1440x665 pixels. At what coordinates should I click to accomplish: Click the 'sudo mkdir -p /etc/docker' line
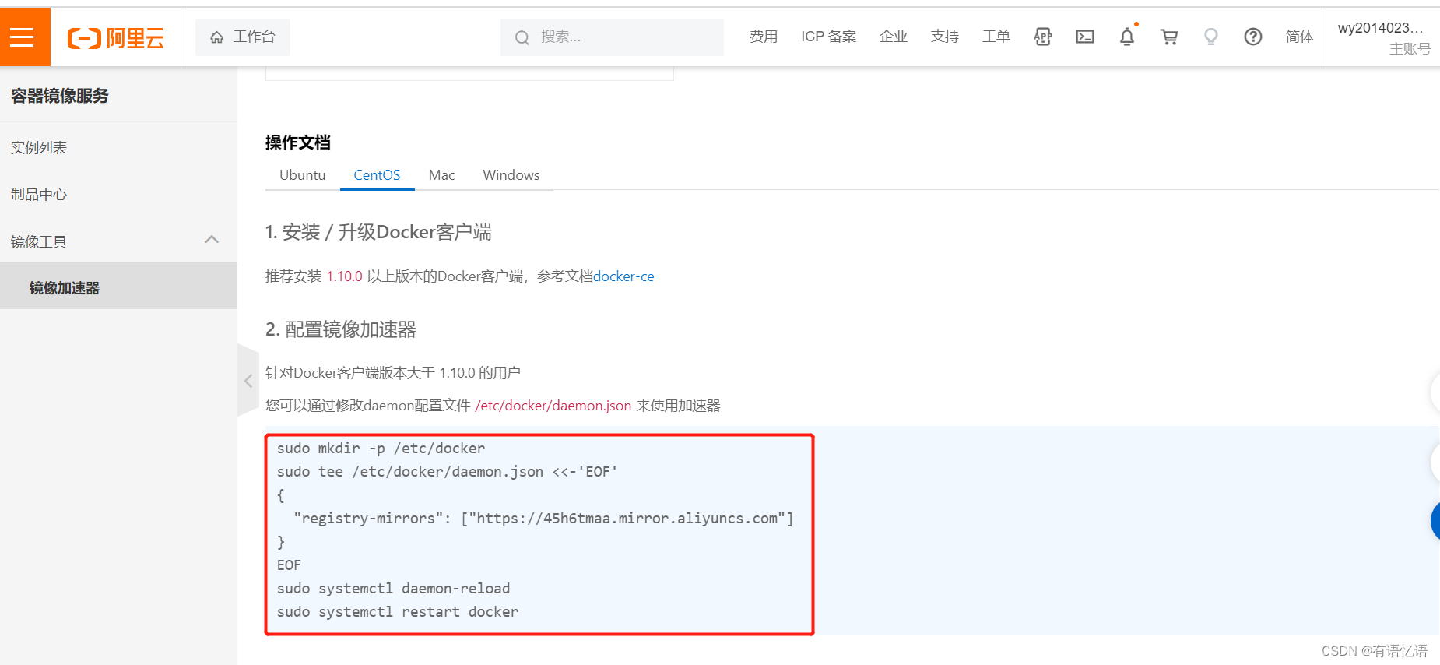pyautogui.click(x=381, y=449)
